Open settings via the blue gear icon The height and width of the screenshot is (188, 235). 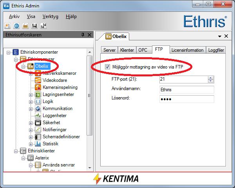coord(16,26)
